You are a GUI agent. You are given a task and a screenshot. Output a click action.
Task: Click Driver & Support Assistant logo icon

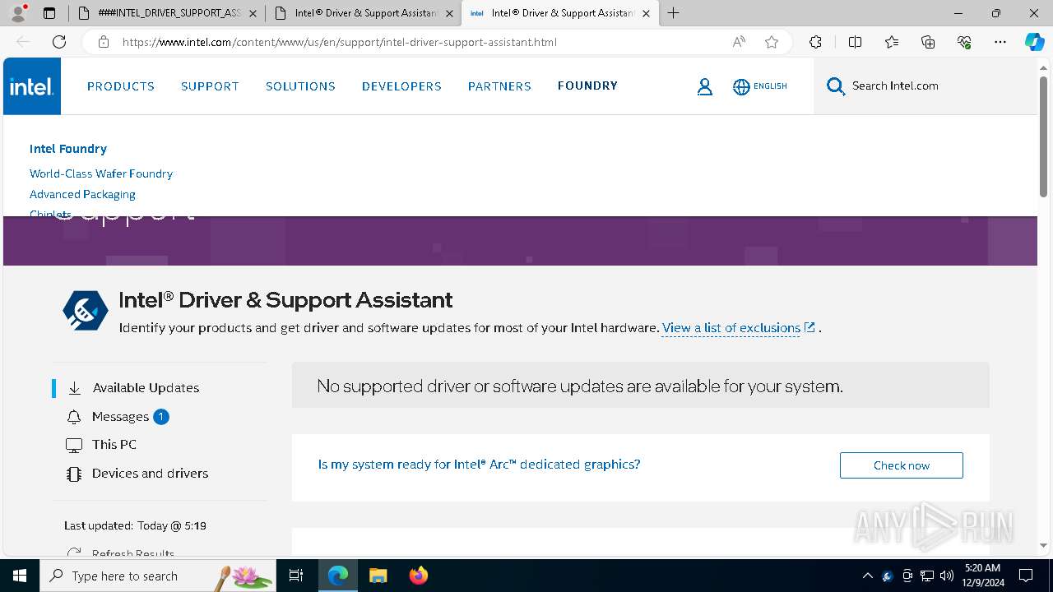point(86,310)
